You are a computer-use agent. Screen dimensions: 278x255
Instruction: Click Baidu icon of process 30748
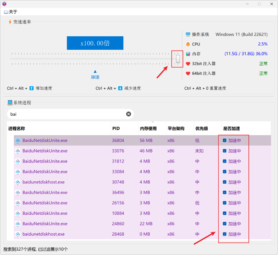(x=18, y=182)
